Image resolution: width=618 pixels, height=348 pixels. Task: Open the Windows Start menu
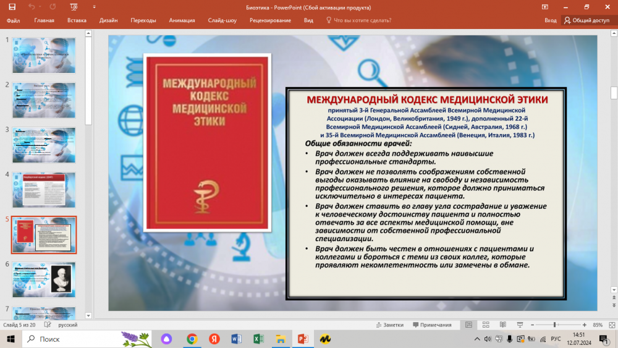(x=11, y=339)
